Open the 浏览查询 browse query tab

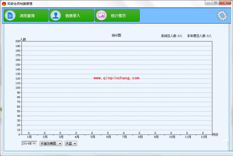(x=26, y=15)
